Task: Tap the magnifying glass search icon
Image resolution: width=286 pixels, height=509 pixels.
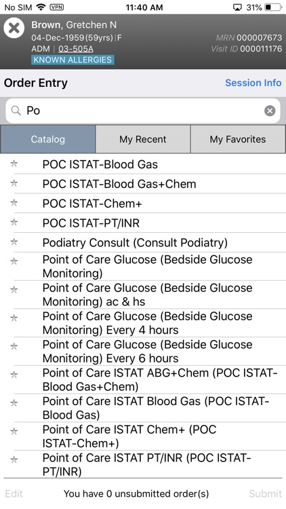Action: [x=16, y=111]
